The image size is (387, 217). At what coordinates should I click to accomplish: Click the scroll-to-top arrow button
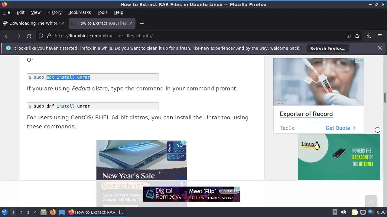[371, 201]
